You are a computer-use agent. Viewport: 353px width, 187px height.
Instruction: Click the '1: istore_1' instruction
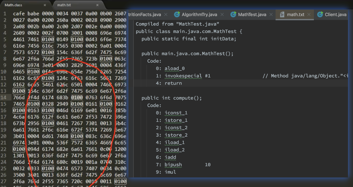click(171, 120)
